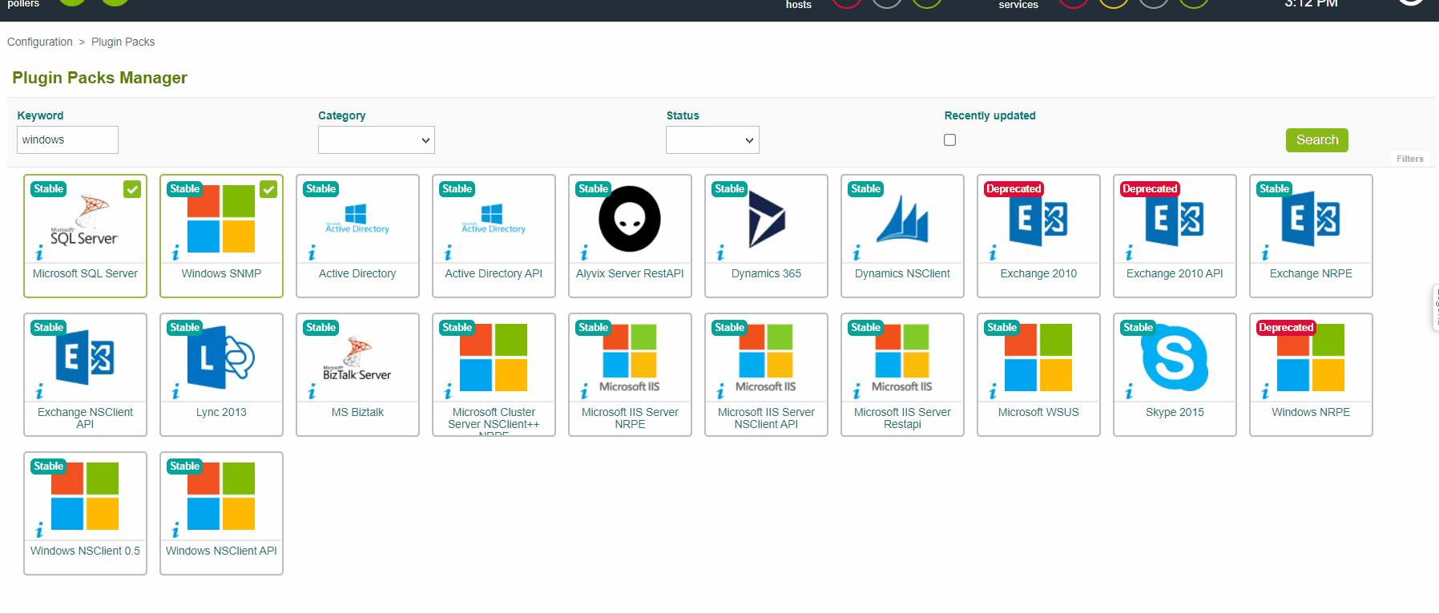
Task: Click the MS Biztalk server icon
Action: pyautogui.click(x=357, y=358)
